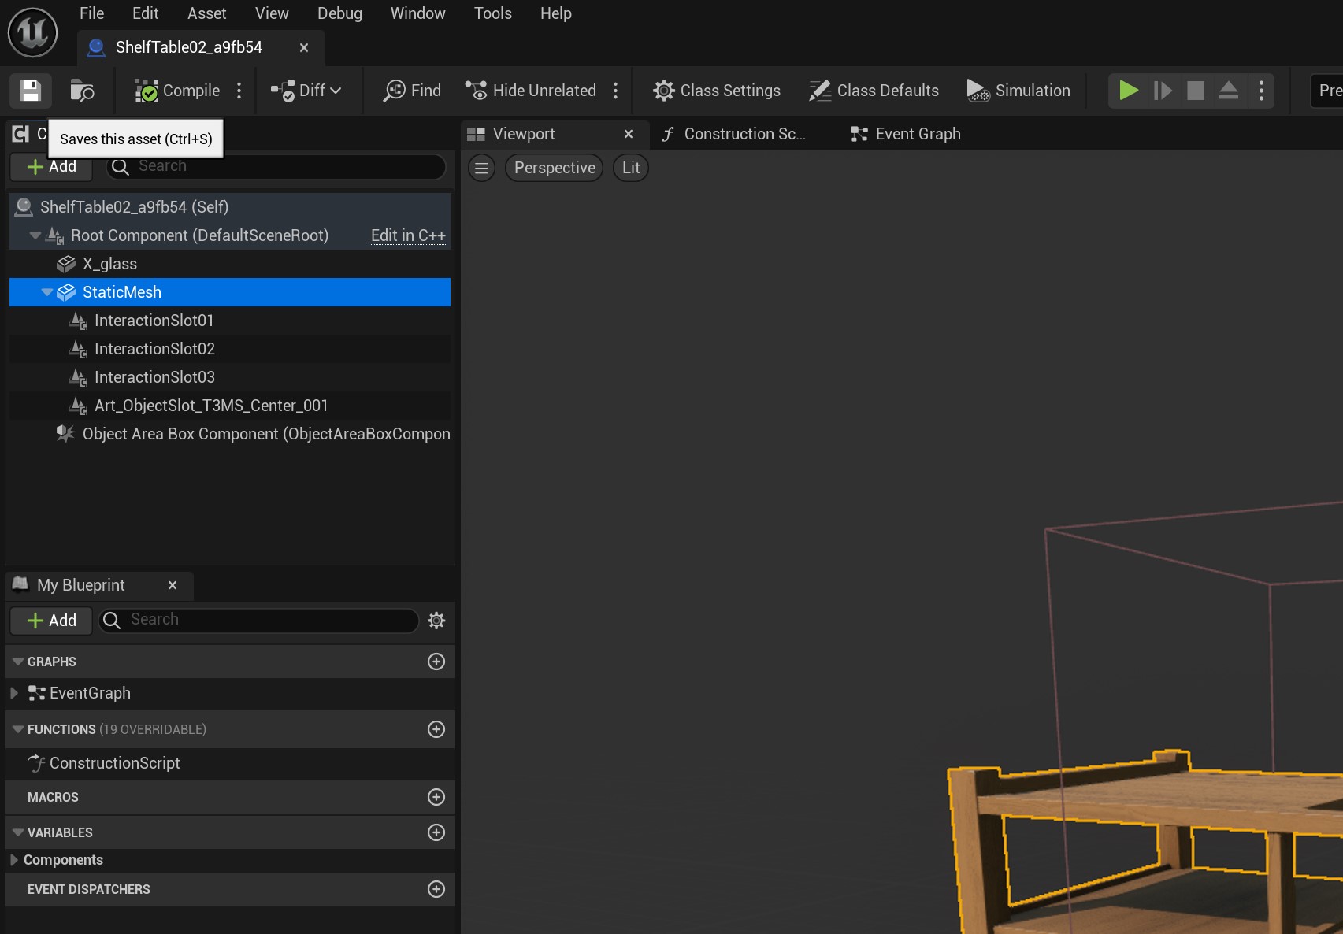Start Play in editor with green arrow

pyautogui.click(x=1129, y=91)
